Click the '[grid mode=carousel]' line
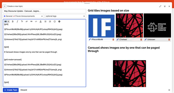 pos(13,60)
